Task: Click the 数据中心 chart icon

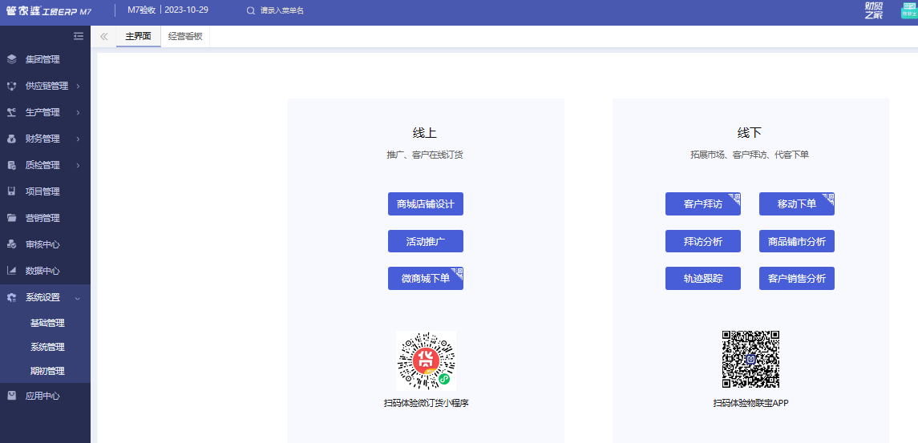Action: 12,271
